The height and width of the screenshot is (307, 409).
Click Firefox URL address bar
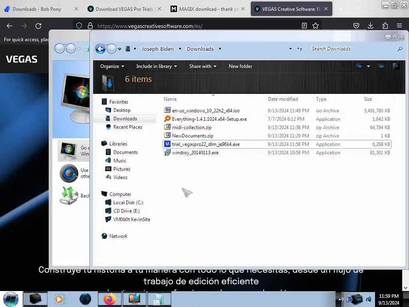tap(198, 26)
